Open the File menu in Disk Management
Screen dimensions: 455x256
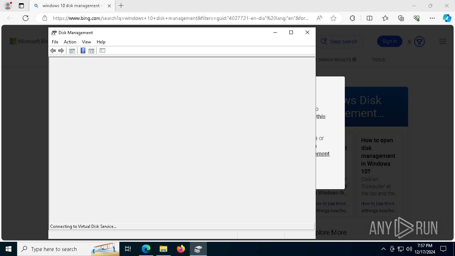click(x=55, y=42)
